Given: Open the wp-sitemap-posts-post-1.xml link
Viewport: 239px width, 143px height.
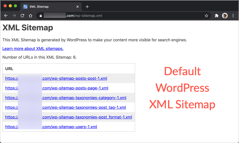Looking at the screenshot, I should pyautogui.click(x=56, y=78).
